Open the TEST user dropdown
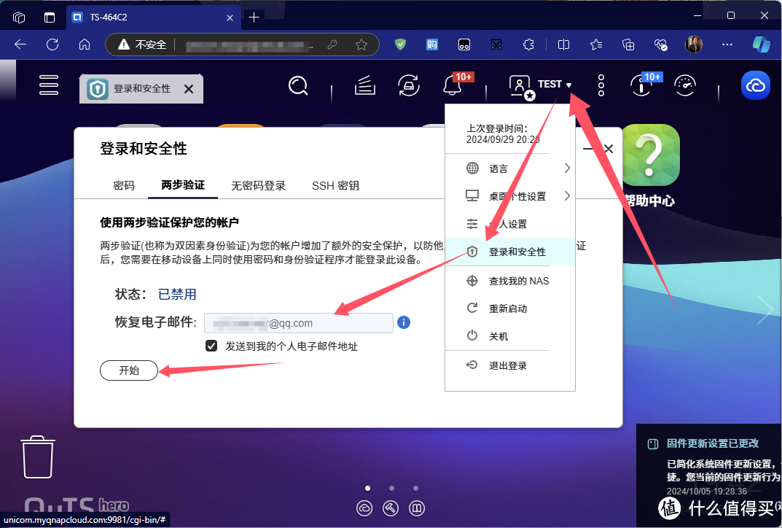This screenshot has width=782, height=528. pyautogui.click(x=550, y=84)
